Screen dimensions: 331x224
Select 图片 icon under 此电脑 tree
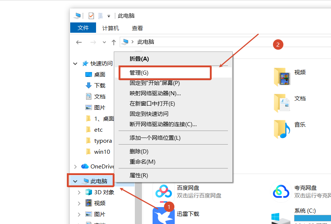point(89,214)
